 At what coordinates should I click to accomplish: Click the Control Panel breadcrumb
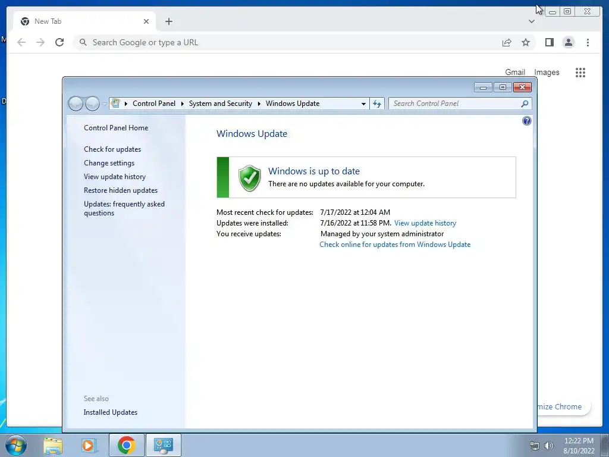click(154, 104)
